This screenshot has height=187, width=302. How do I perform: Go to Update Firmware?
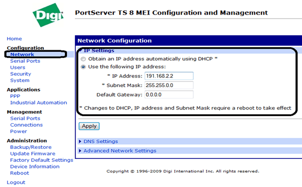tap(33, 154)
